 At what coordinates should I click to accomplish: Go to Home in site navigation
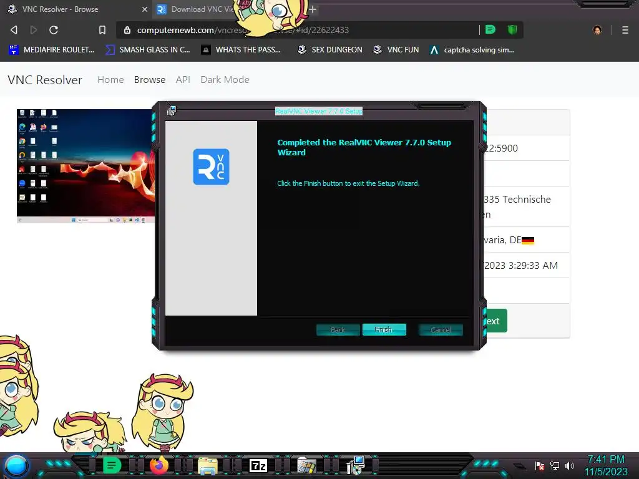pyautogui.click(x=110, y=80)
